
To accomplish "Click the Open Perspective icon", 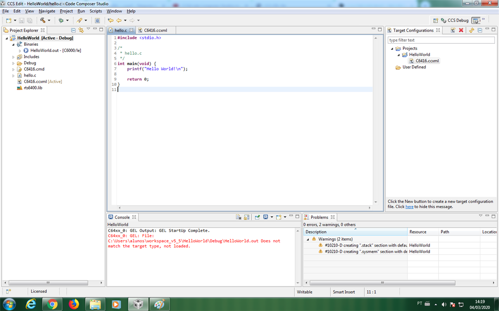I will (x=435, y=20).
